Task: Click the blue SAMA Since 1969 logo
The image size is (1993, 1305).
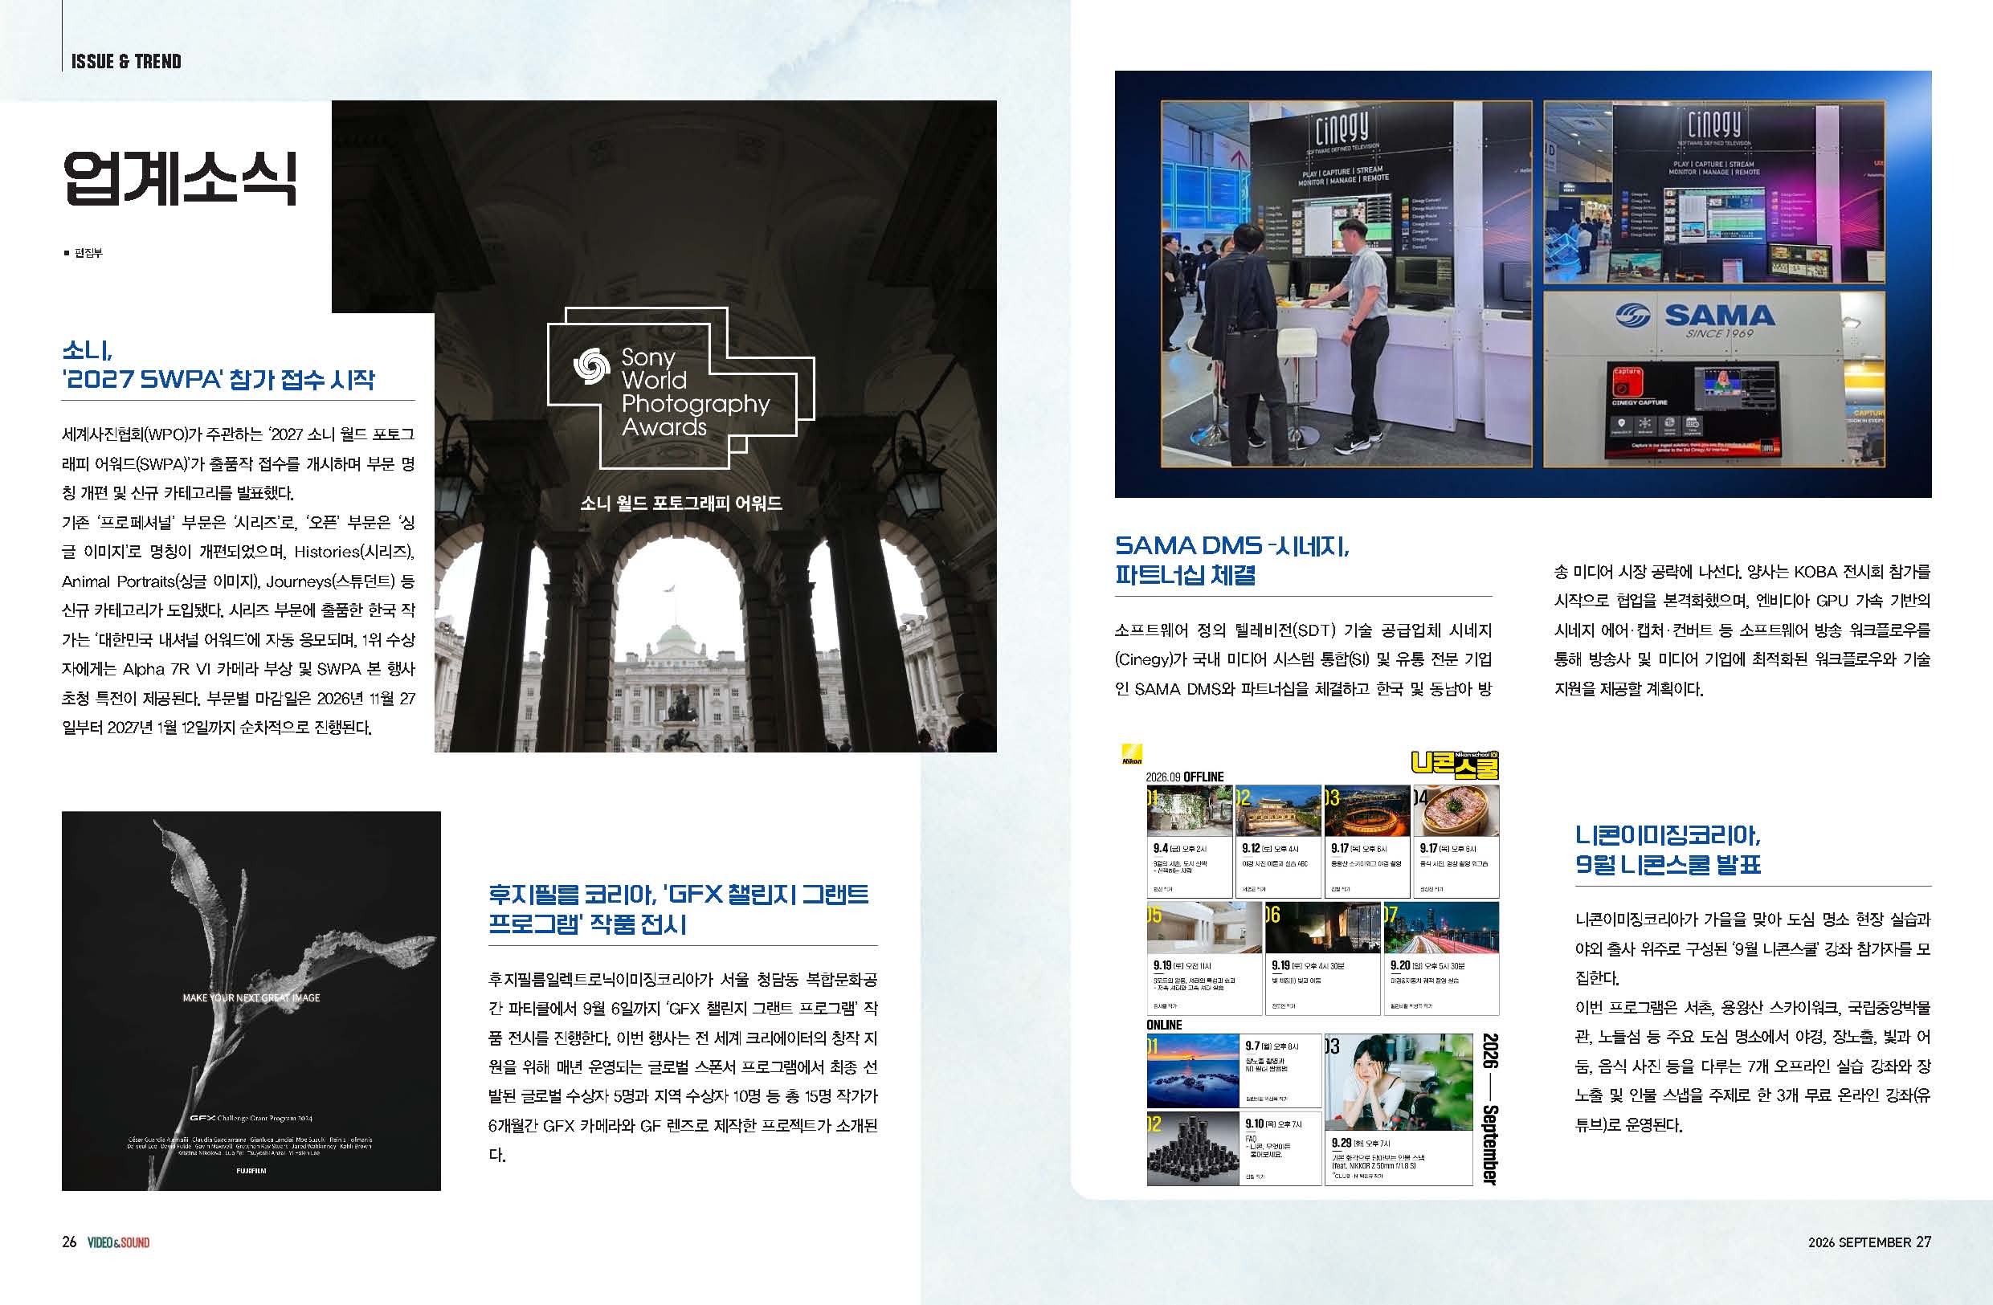Action: [1695, 318]
